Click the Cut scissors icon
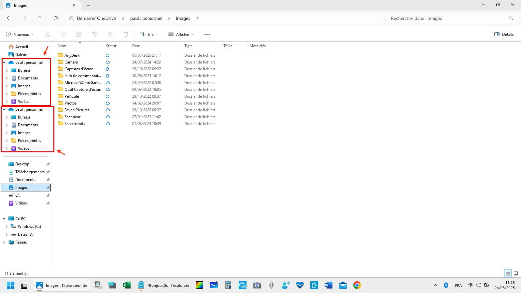Screen dimensions: 521x293 point(48,34)
